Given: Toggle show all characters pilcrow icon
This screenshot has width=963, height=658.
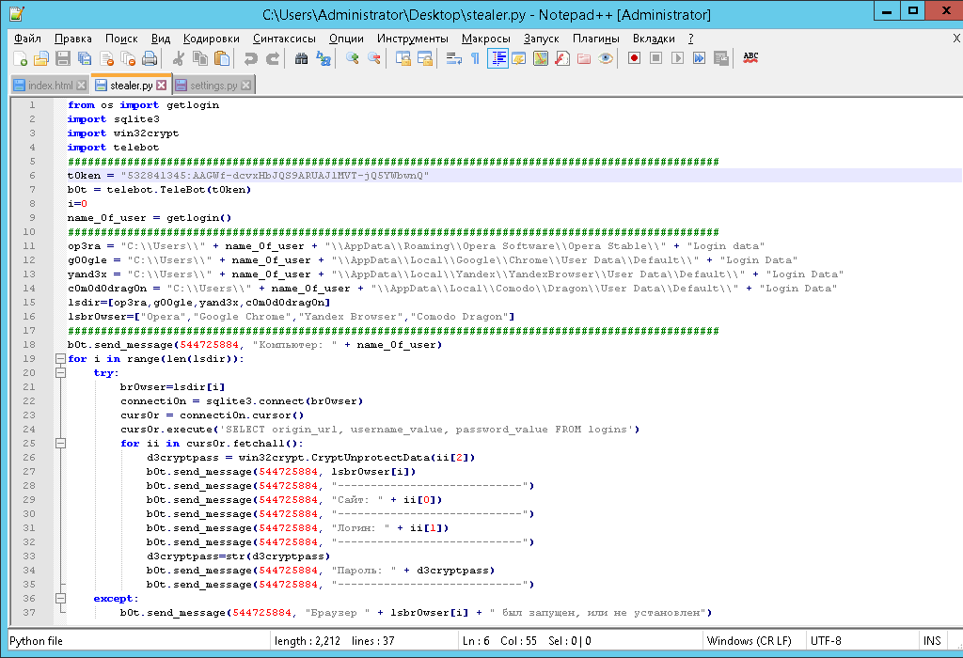Looking at the screenshot, I should tap(475, 58).
